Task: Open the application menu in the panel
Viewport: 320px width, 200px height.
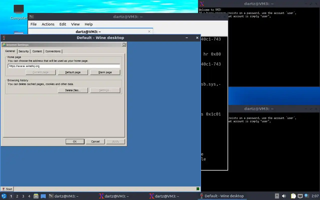Action: point(4,196)
